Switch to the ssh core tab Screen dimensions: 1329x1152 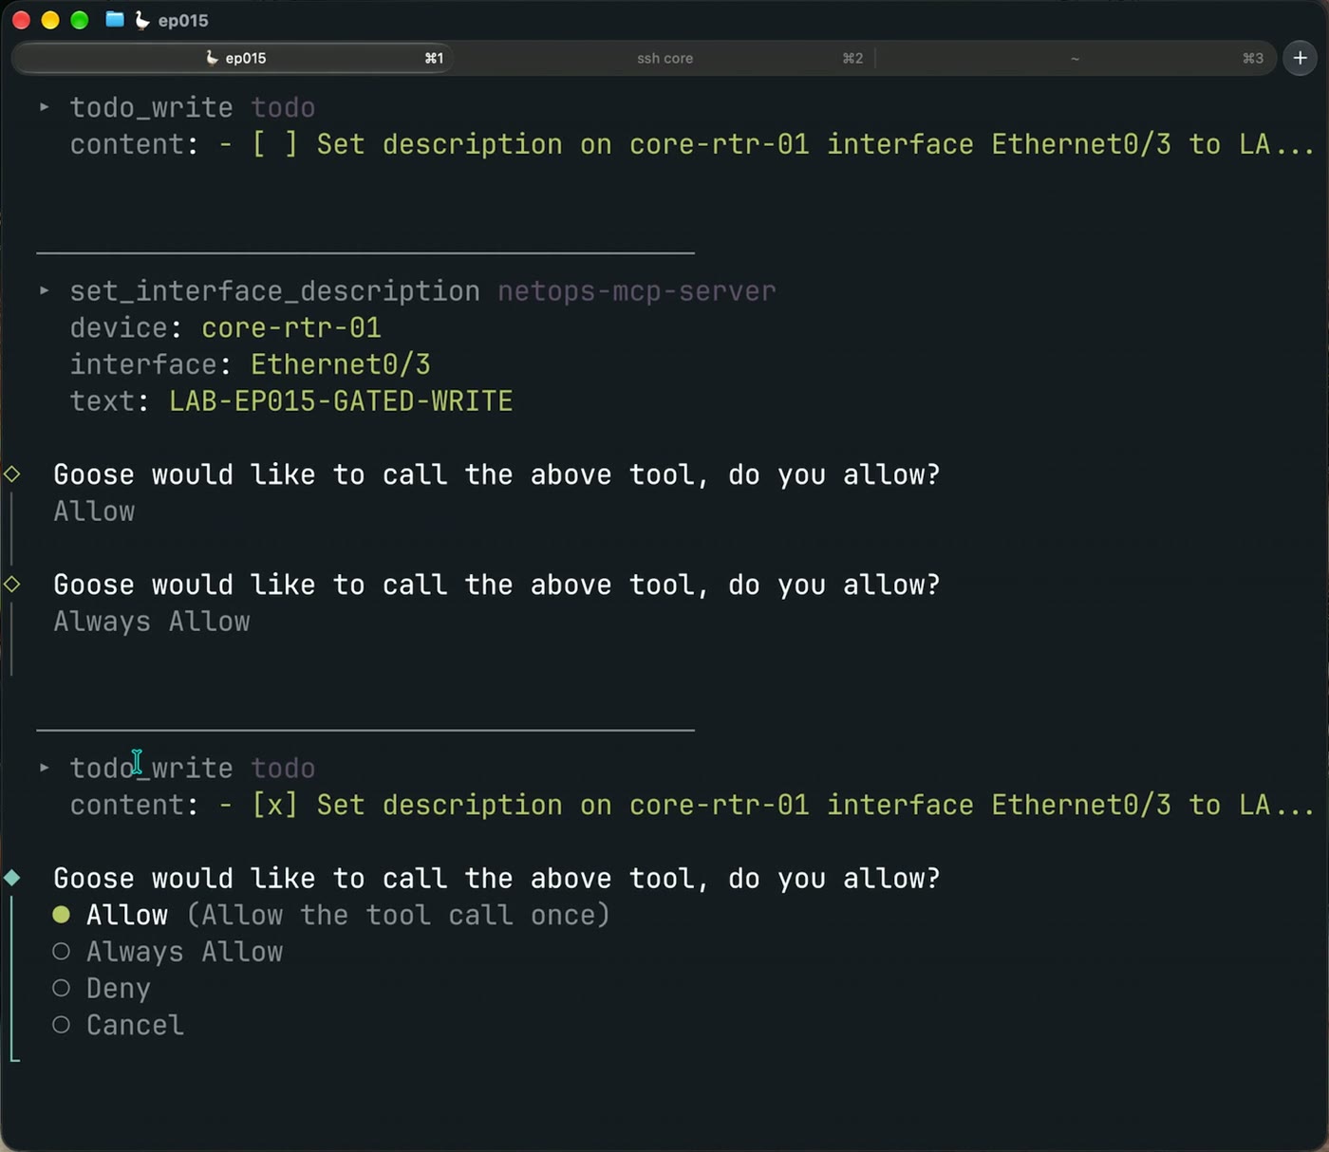coord(664,58)
